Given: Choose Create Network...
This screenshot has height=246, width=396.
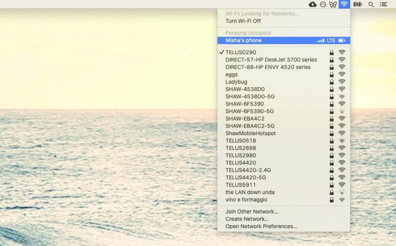Looking at the screenshot, I should [284, 219].
